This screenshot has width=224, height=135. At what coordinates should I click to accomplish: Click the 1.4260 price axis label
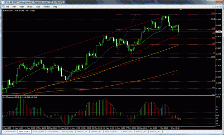(219, 20)
